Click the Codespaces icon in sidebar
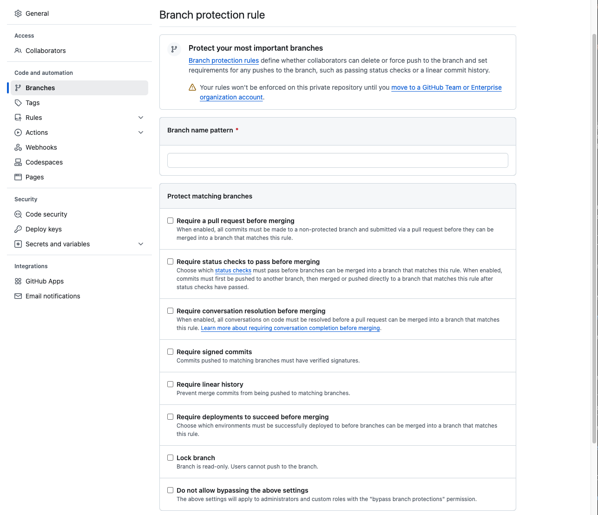 [x=18, y=162]
